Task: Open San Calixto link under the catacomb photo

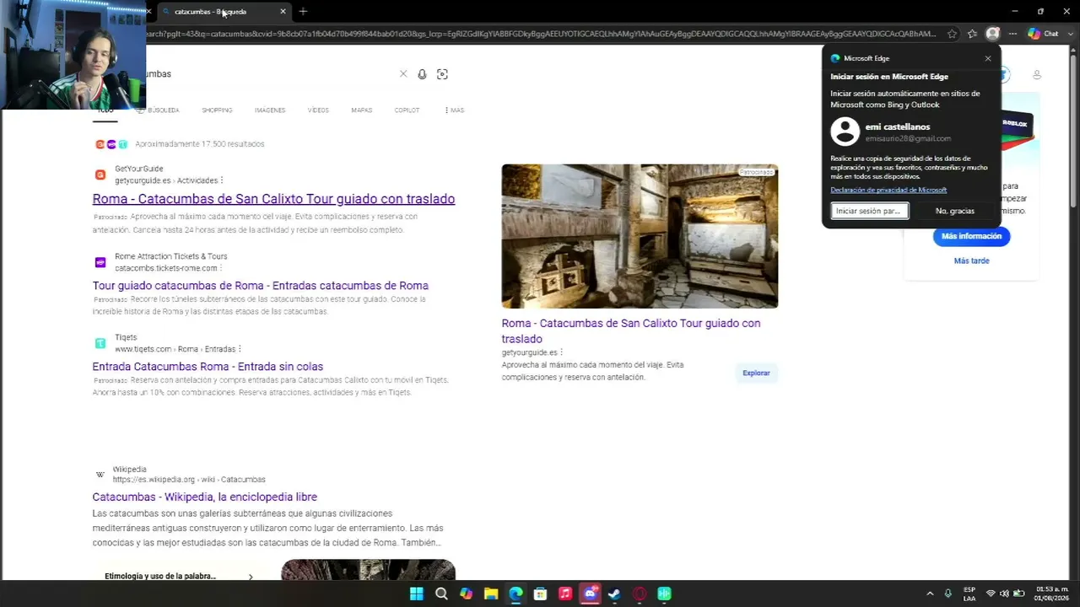Action: [631, 331]
